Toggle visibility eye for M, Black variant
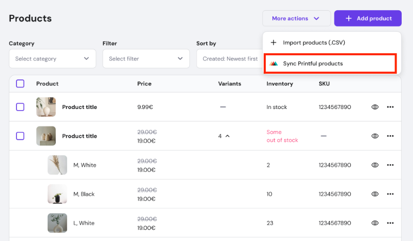Viewport: 413px width, 241px height. (x=375, y=194)
